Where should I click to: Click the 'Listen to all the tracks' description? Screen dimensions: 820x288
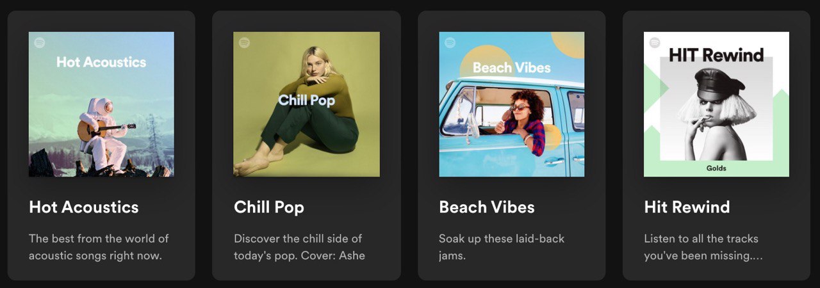[703, 247]
